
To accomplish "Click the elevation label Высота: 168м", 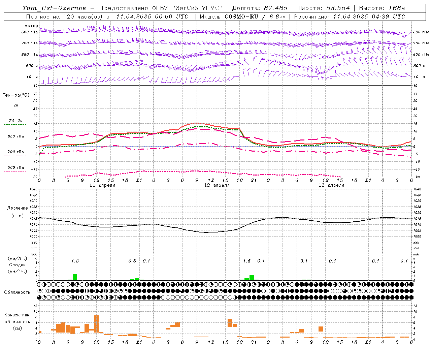I will point(382,8).
